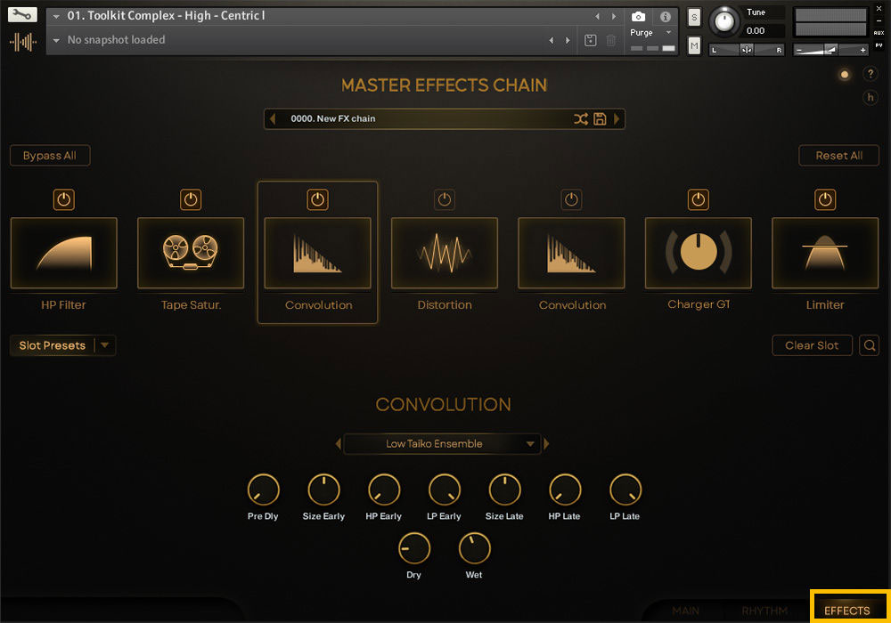
Task: Click the camera snapshot icon
Action: (638, 16)
